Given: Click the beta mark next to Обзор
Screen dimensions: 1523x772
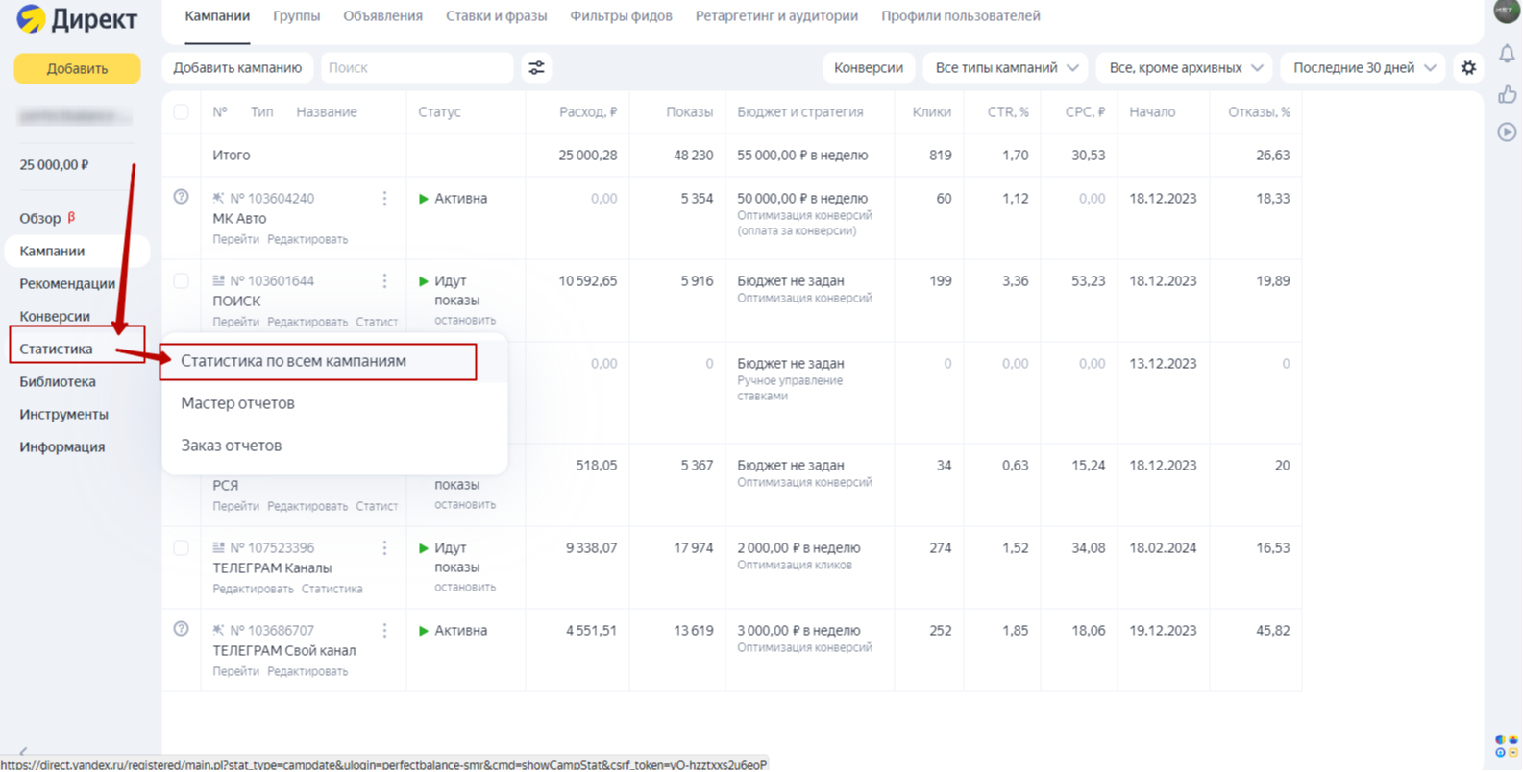Looking at the screenshot, I should click(71, 217).
